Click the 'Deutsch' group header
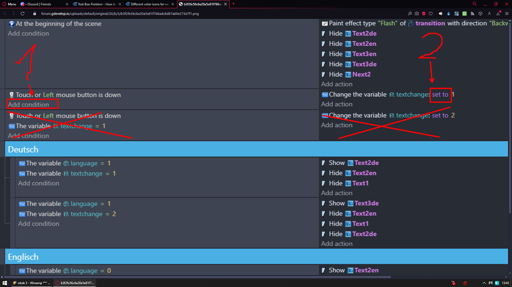Screen dimensions: 512x287 point(256,149)
